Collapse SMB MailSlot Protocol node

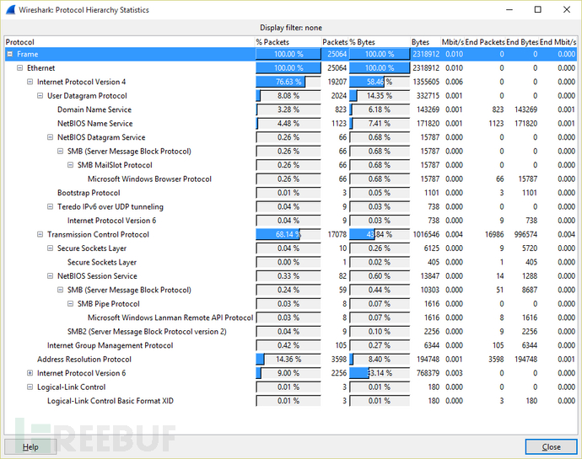70,165
